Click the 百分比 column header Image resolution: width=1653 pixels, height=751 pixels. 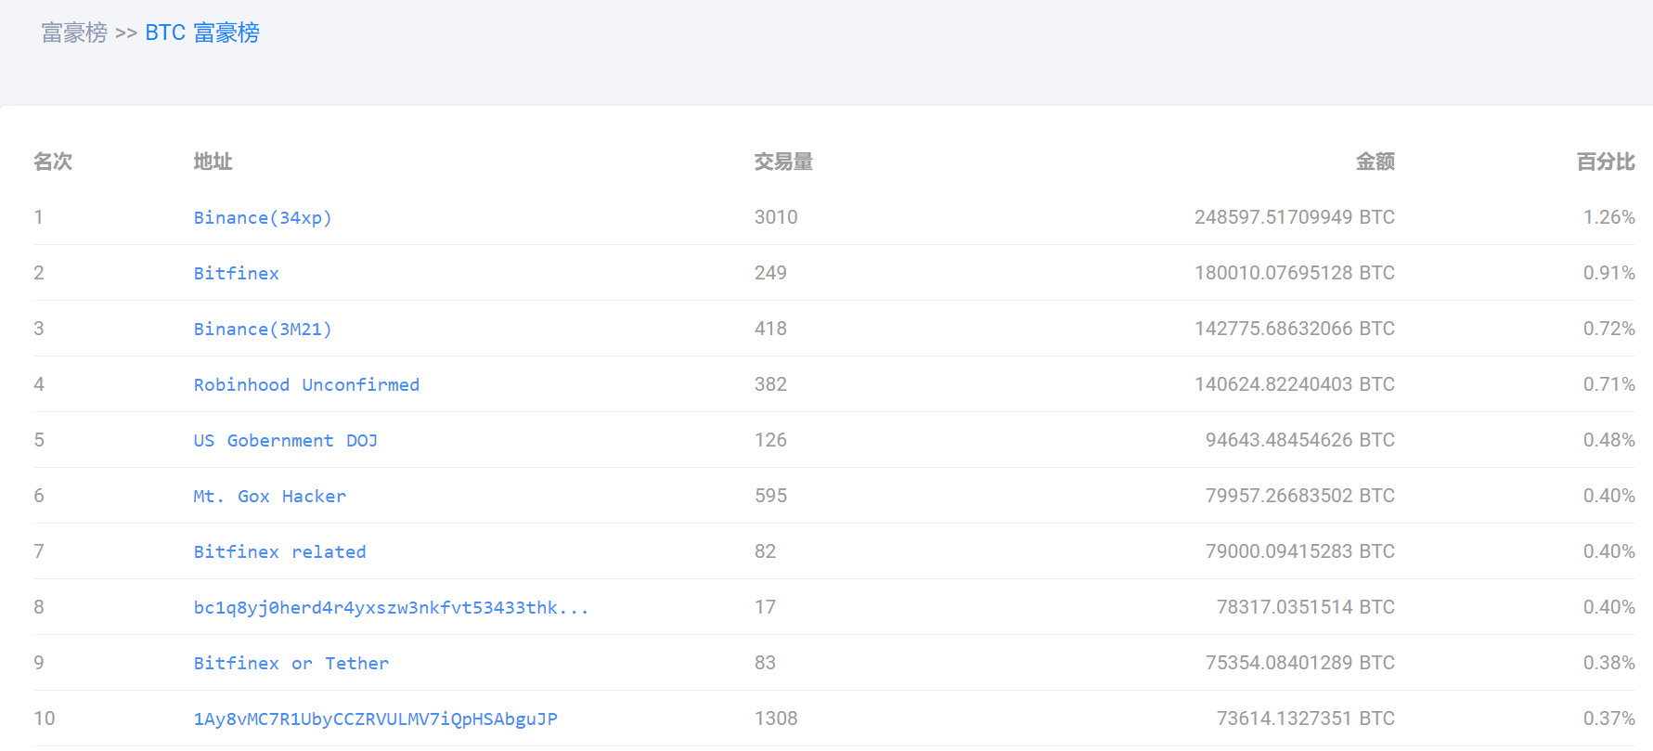(1606, 162)
